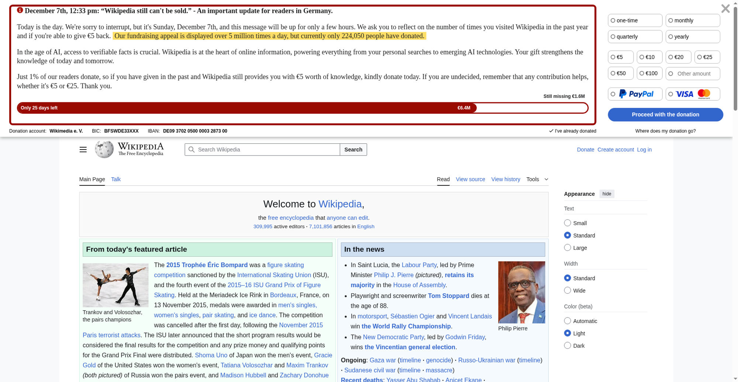Choose Visa Mastercard payment option

coord(693,94)
